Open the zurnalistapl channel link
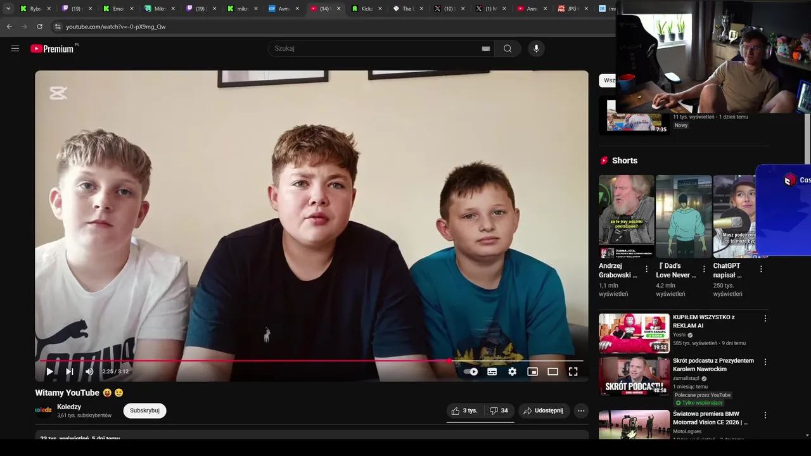 [x=686, y=378]
